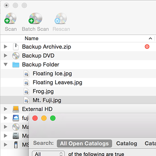The width and height of the screenshot is (156, 156).
Task: Switch search scope to Catalog
Action: coord(127,144)
